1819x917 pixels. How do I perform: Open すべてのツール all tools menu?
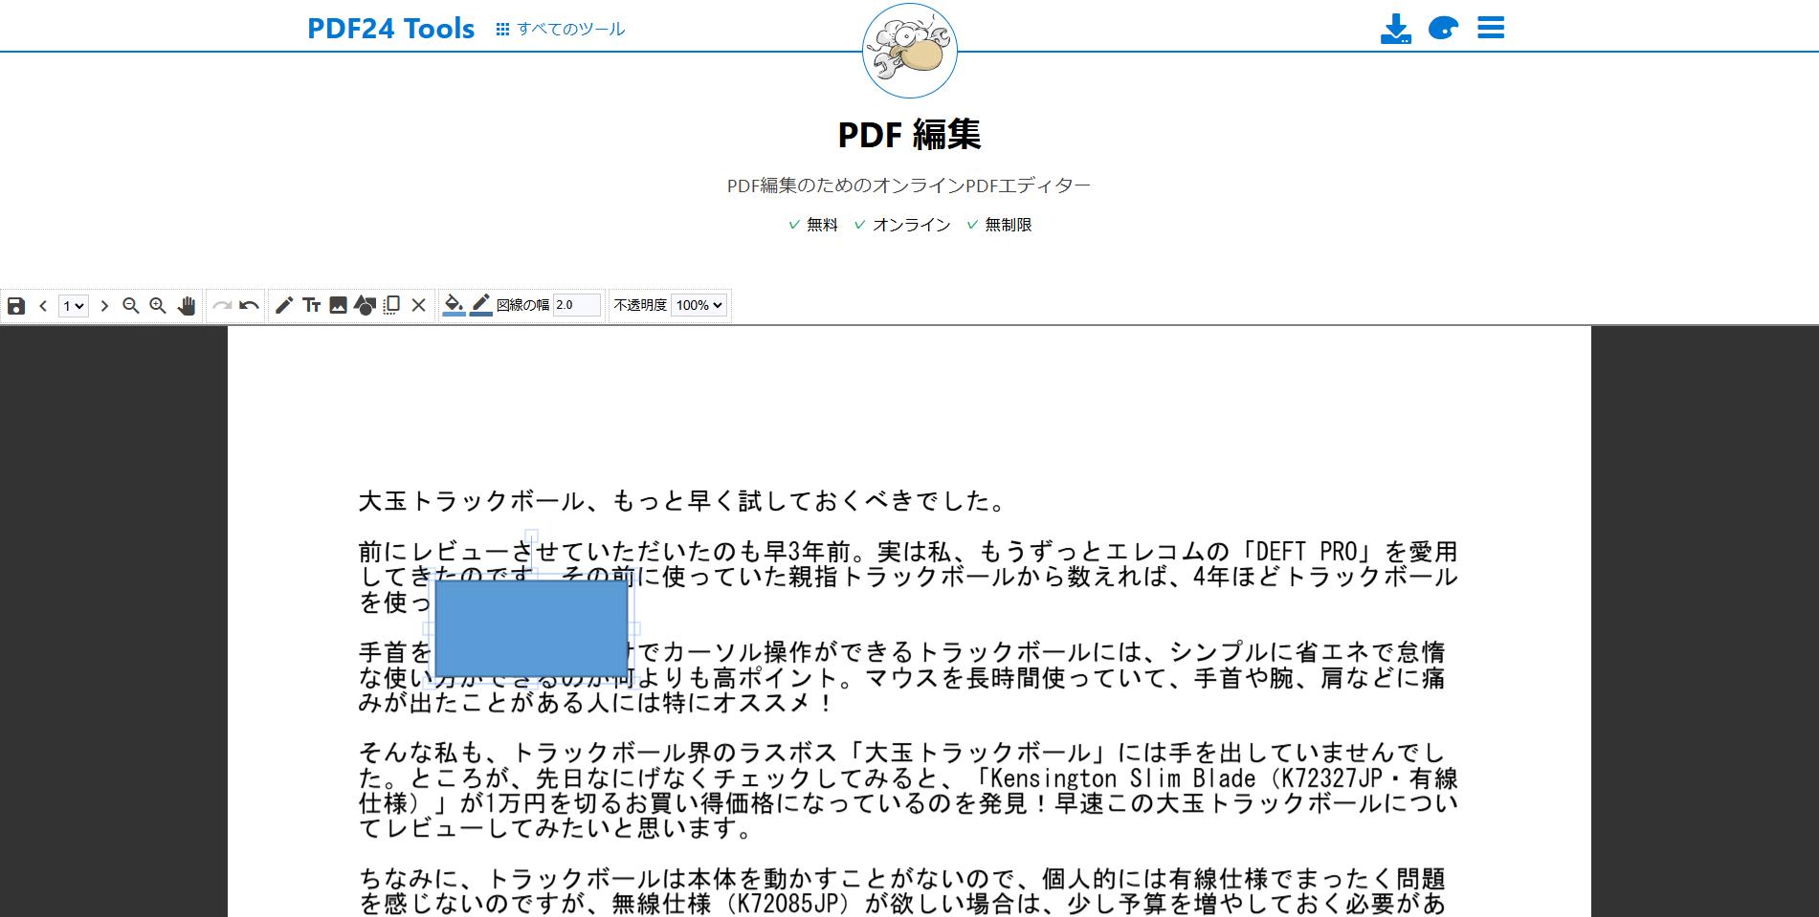[x=561, y=30]
